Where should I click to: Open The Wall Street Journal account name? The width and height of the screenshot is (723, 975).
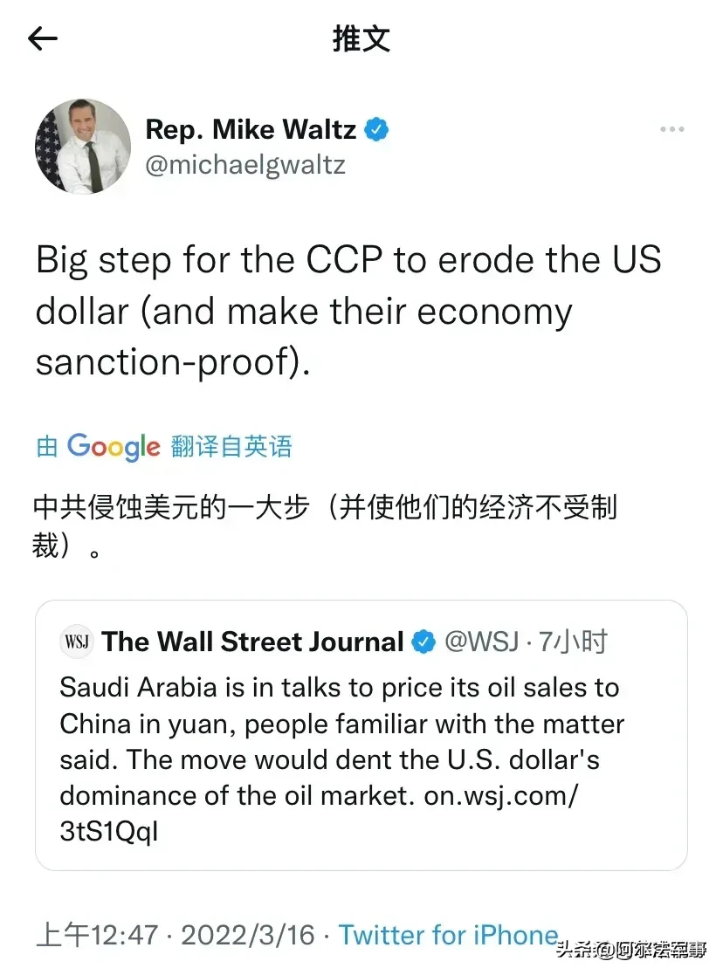[x=252, y=642]
